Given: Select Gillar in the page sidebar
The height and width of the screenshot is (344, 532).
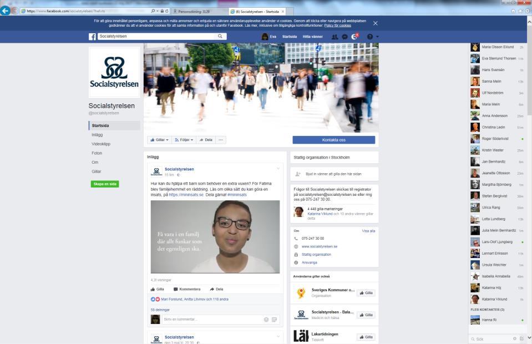Looking at the screenshot, I should 97,171.
